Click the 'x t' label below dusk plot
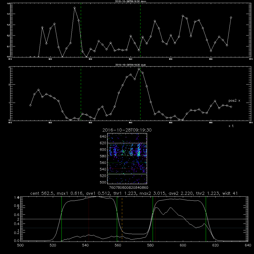This screenshot has height=254, width=254. (231, 126)
